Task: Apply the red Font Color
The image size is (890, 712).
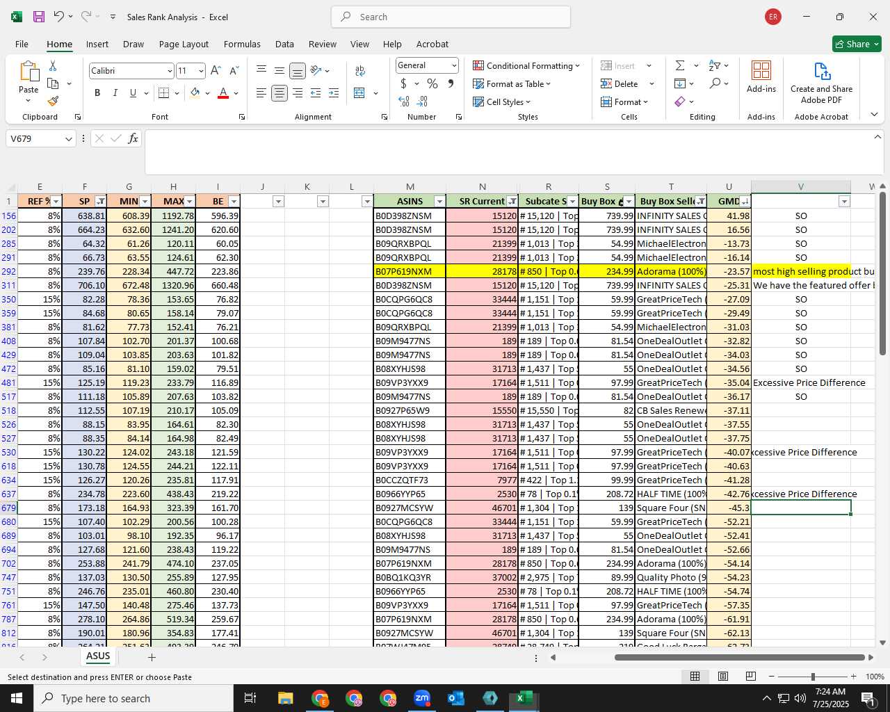Action: pos(223,93)
